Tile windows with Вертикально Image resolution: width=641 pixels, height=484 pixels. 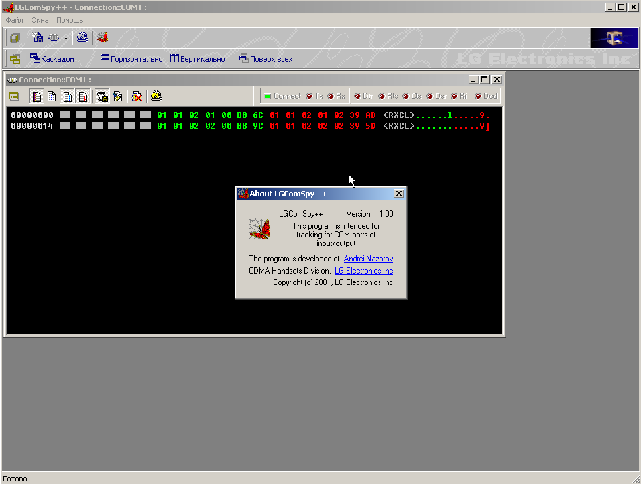pos(197,59)
